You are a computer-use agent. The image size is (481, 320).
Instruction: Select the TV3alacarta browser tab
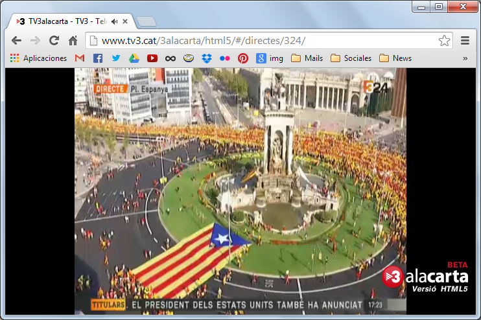(x=72, y=21)
